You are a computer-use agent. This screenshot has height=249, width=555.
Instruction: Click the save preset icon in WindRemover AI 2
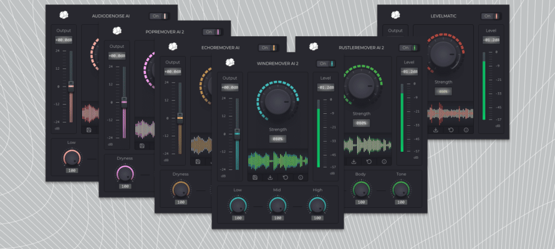coord(255,177)
